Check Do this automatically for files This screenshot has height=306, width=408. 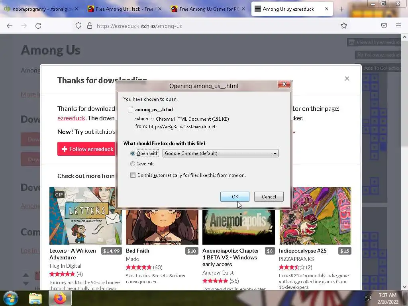pos(133,175)
